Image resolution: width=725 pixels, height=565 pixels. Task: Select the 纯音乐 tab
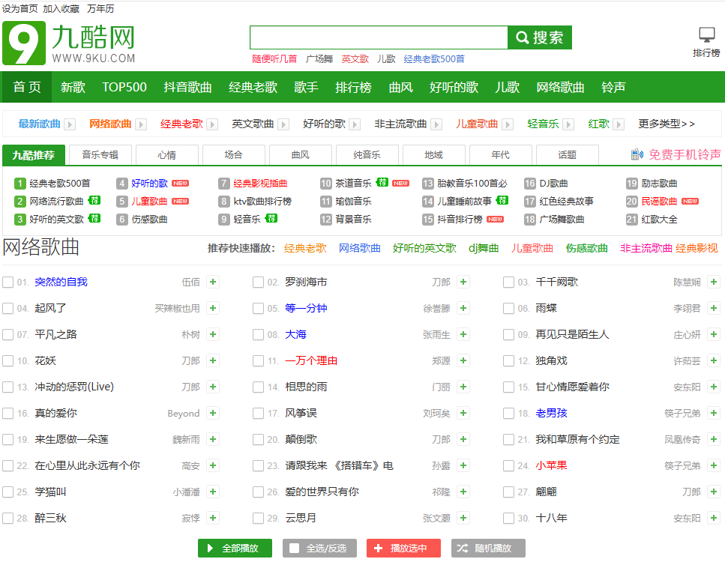pos(367,155)
